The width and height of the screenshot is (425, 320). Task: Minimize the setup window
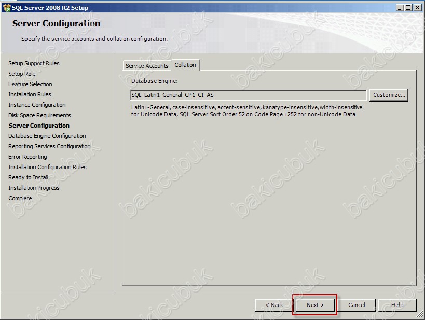[x=400, y=8]
